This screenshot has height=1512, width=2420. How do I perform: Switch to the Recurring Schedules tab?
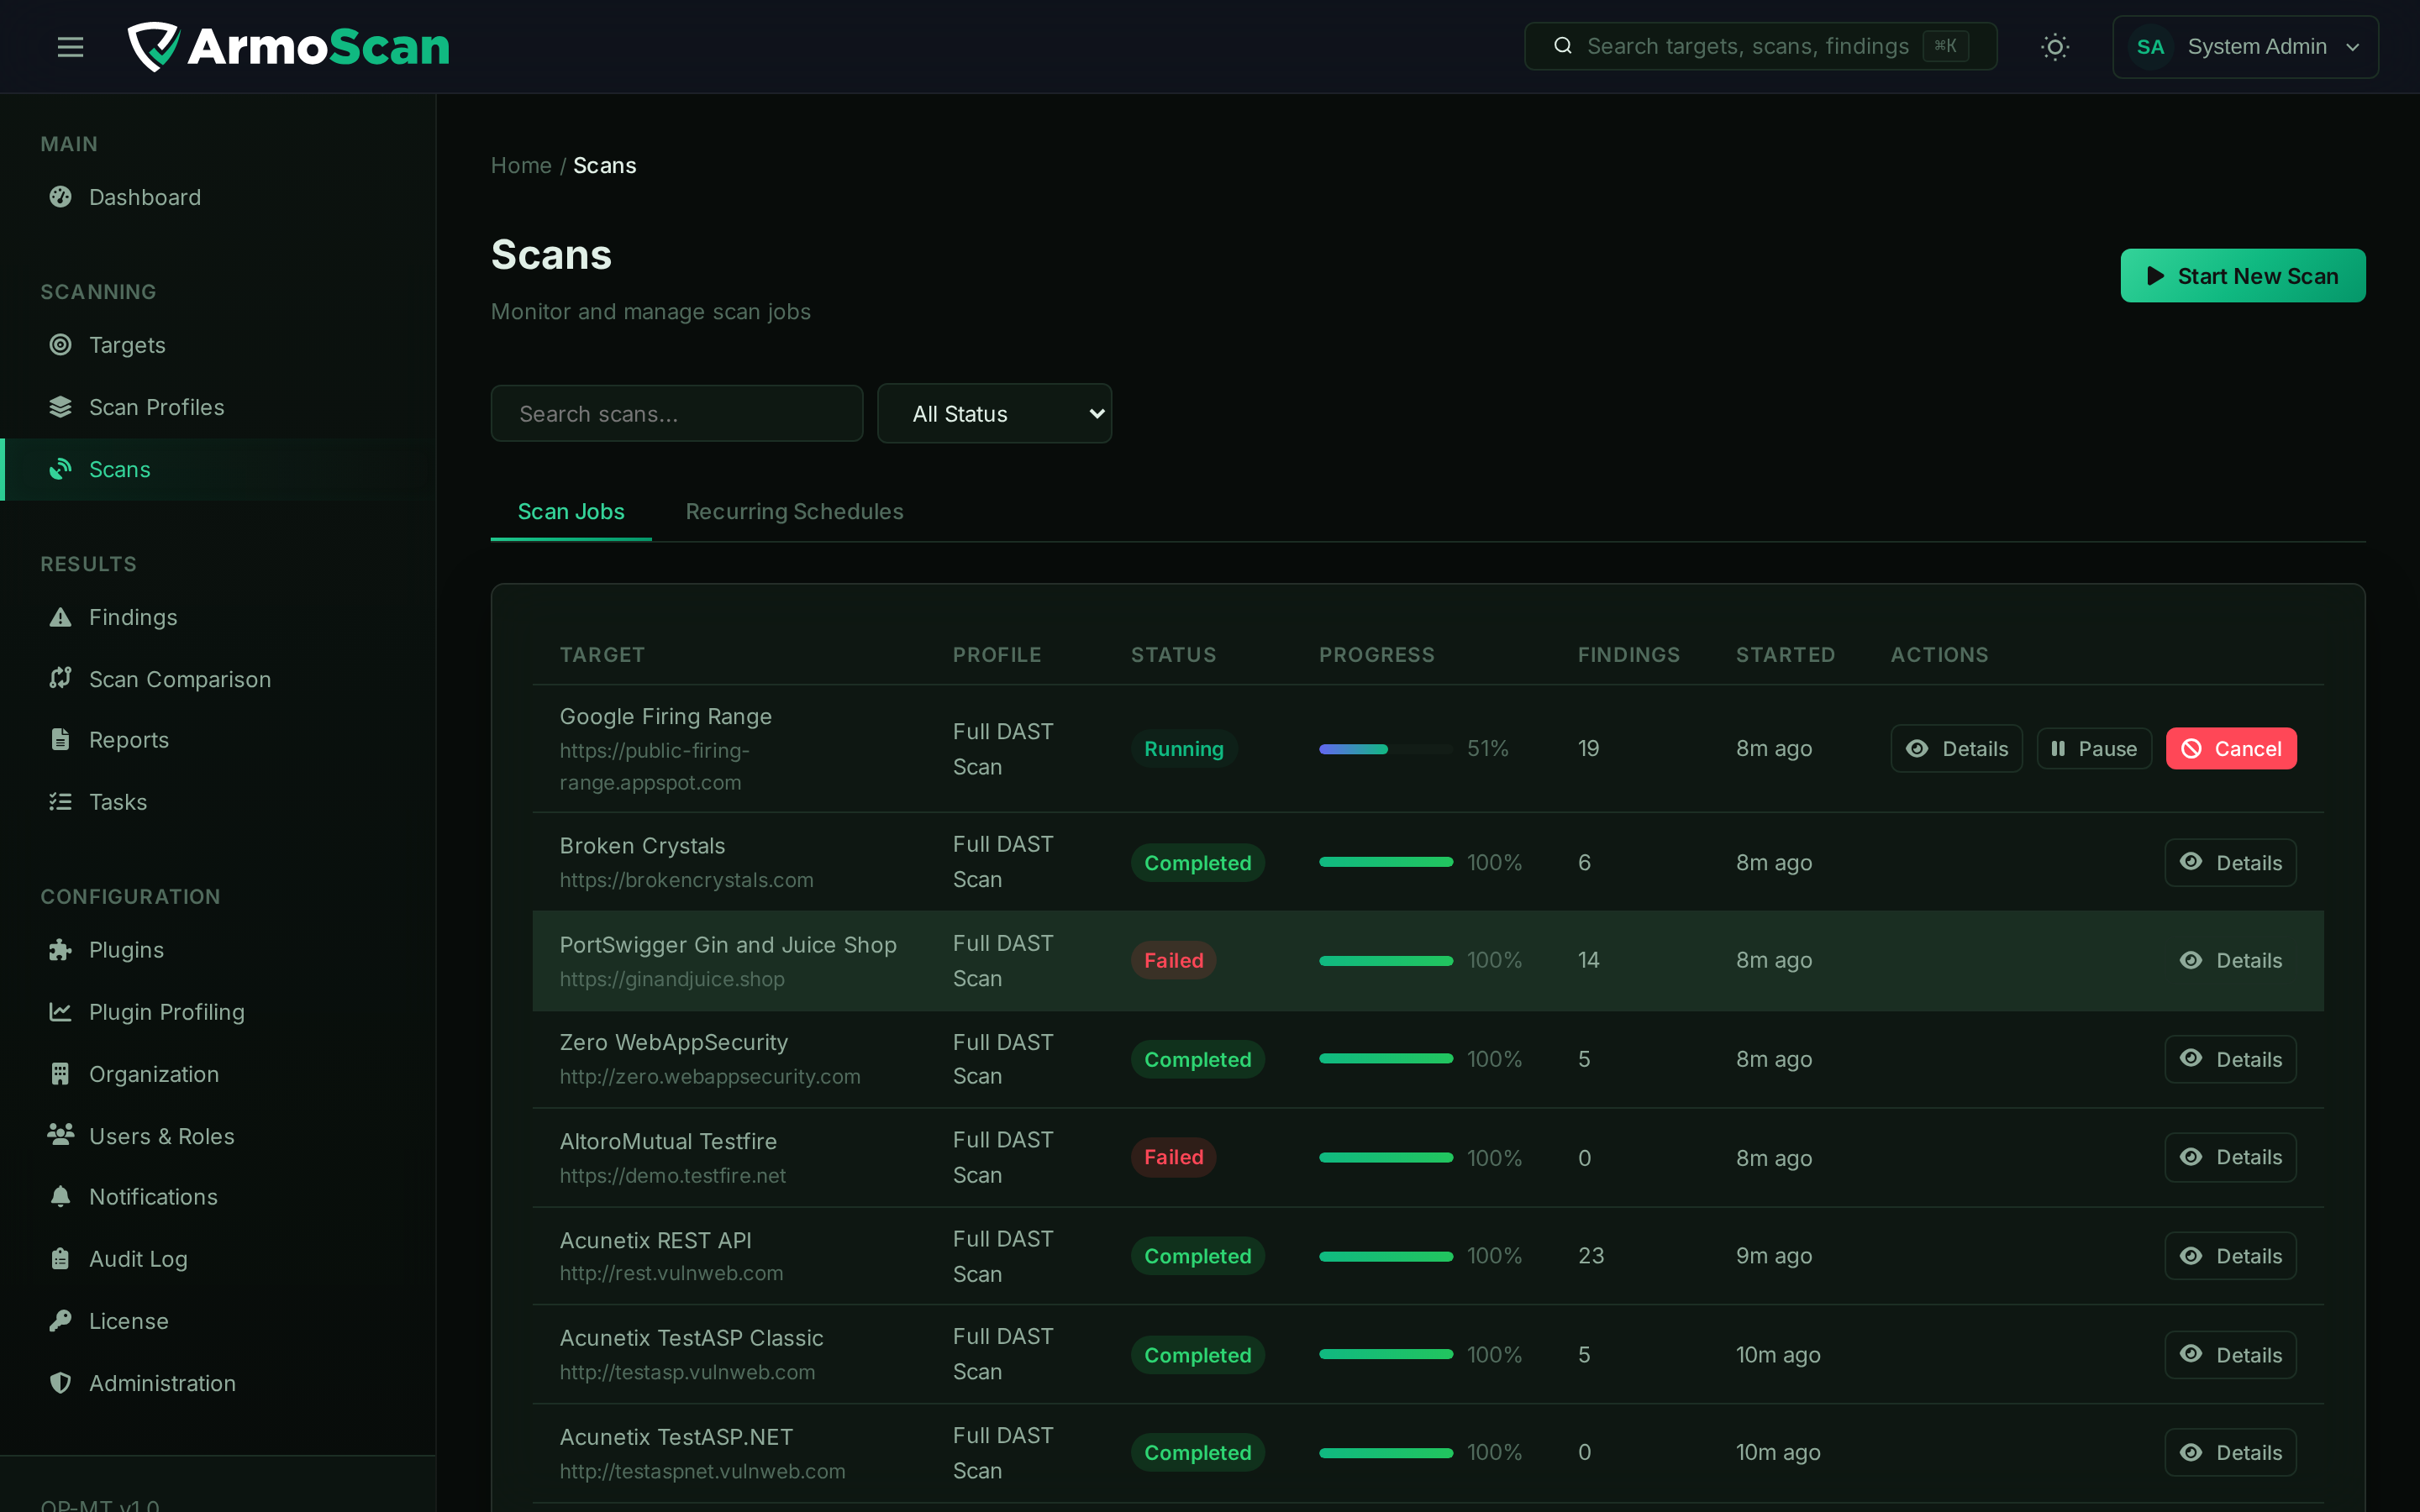click(x=794, y=512)
